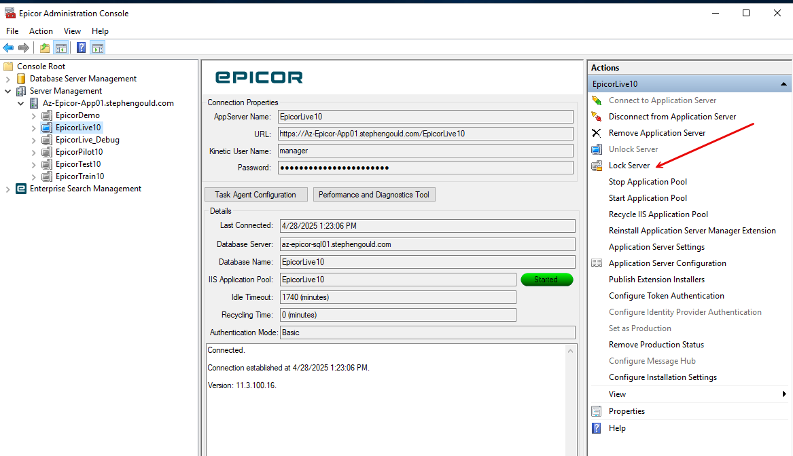Click the Database Server field
The width and height of the screenshot is (793, 456).
tap(427, 244)
